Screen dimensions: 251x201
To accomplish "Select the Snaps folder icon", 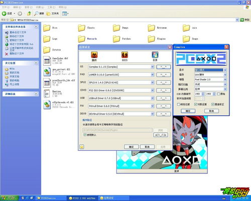I will pos(186,39).
